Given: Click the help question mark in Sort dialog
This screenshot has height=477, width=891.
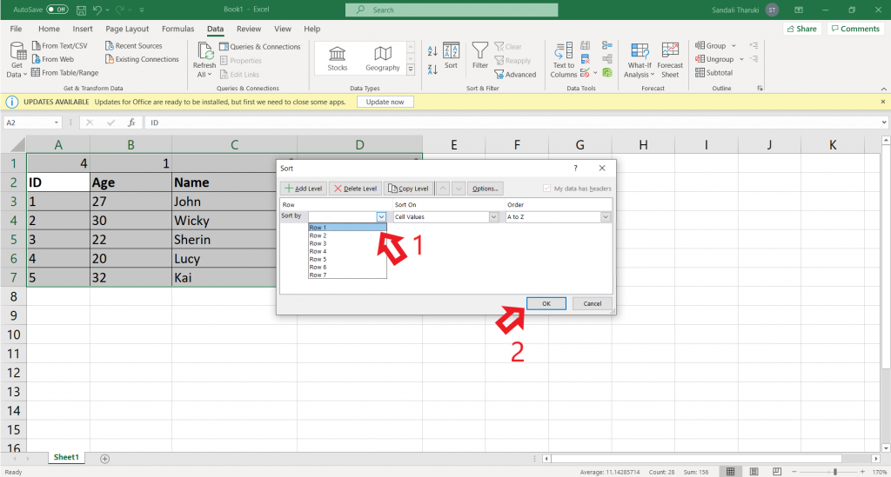Looking at the screenshot, I should 576,168.
